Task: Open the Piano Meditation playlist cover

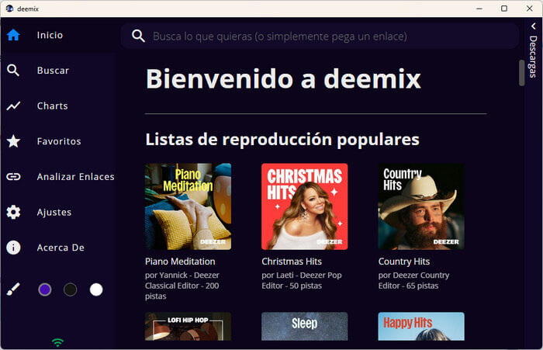Action: click(188, 206)
